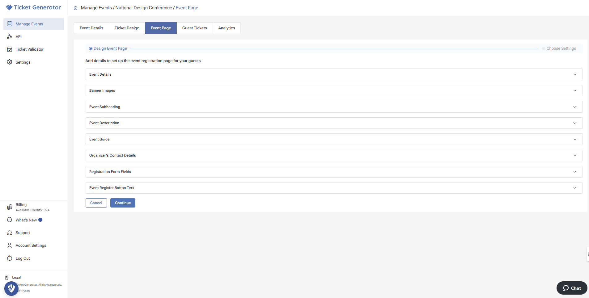This screenshot has width=589, height=298.
Task: Open the Billing link
Action: [21, 205]
